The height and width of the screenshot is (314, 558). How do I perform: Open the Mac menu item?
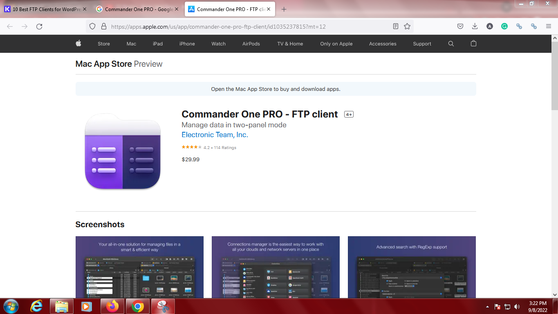(131, 44)
